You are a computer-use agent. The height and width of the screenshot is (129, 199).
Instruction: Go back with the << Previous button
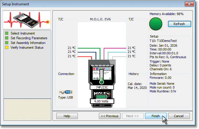coord(110,116)
